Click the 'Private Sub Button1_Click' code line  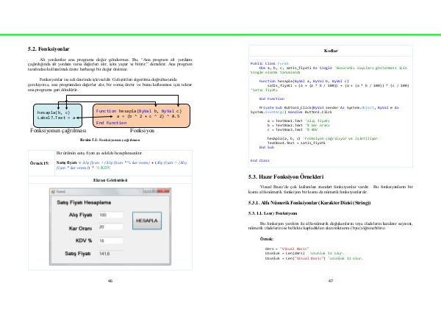click(x=329, y=107)
